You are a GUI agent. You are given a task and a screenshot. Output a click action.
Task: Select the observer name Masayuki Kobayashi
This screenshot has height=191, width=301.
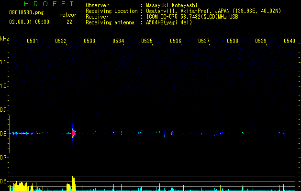[172, 5]
